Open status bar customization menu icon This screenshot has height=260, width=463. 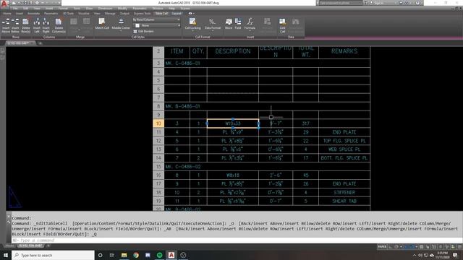(x=459, y=247)
